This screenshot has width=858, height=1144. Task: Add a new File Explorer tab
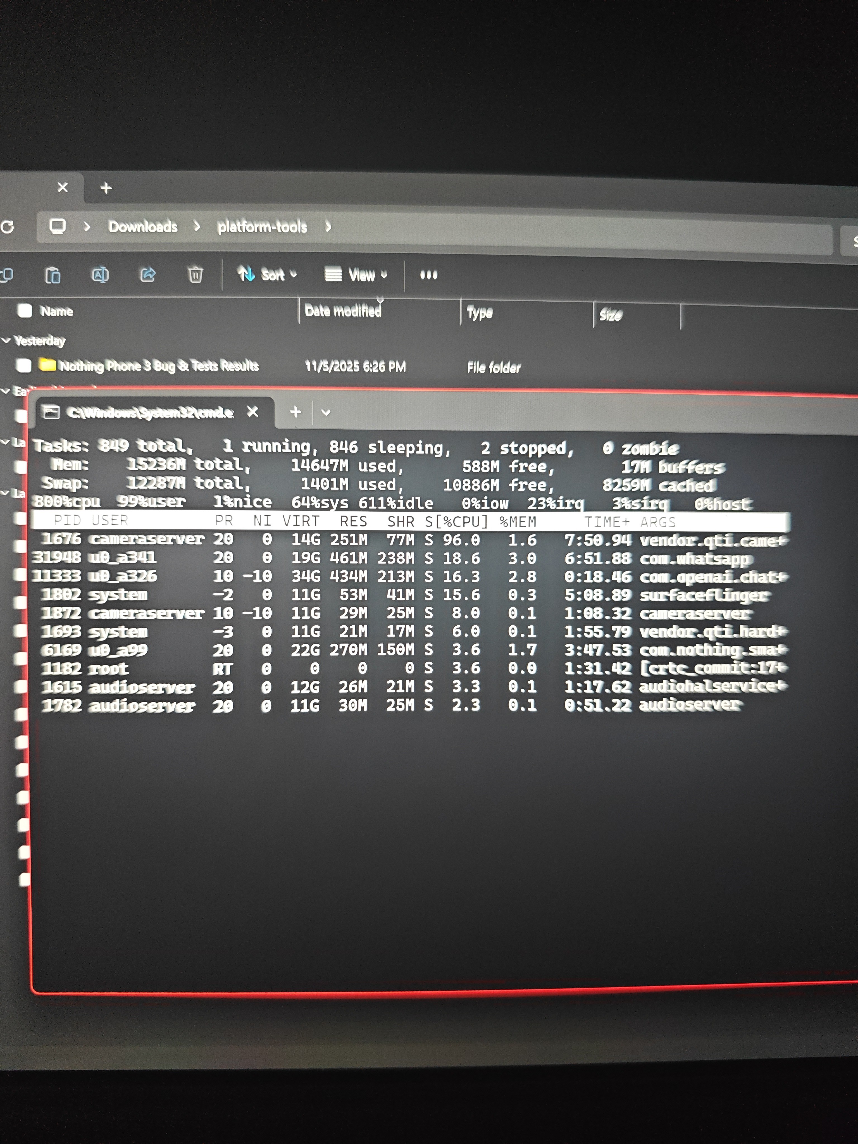(106, 188)
